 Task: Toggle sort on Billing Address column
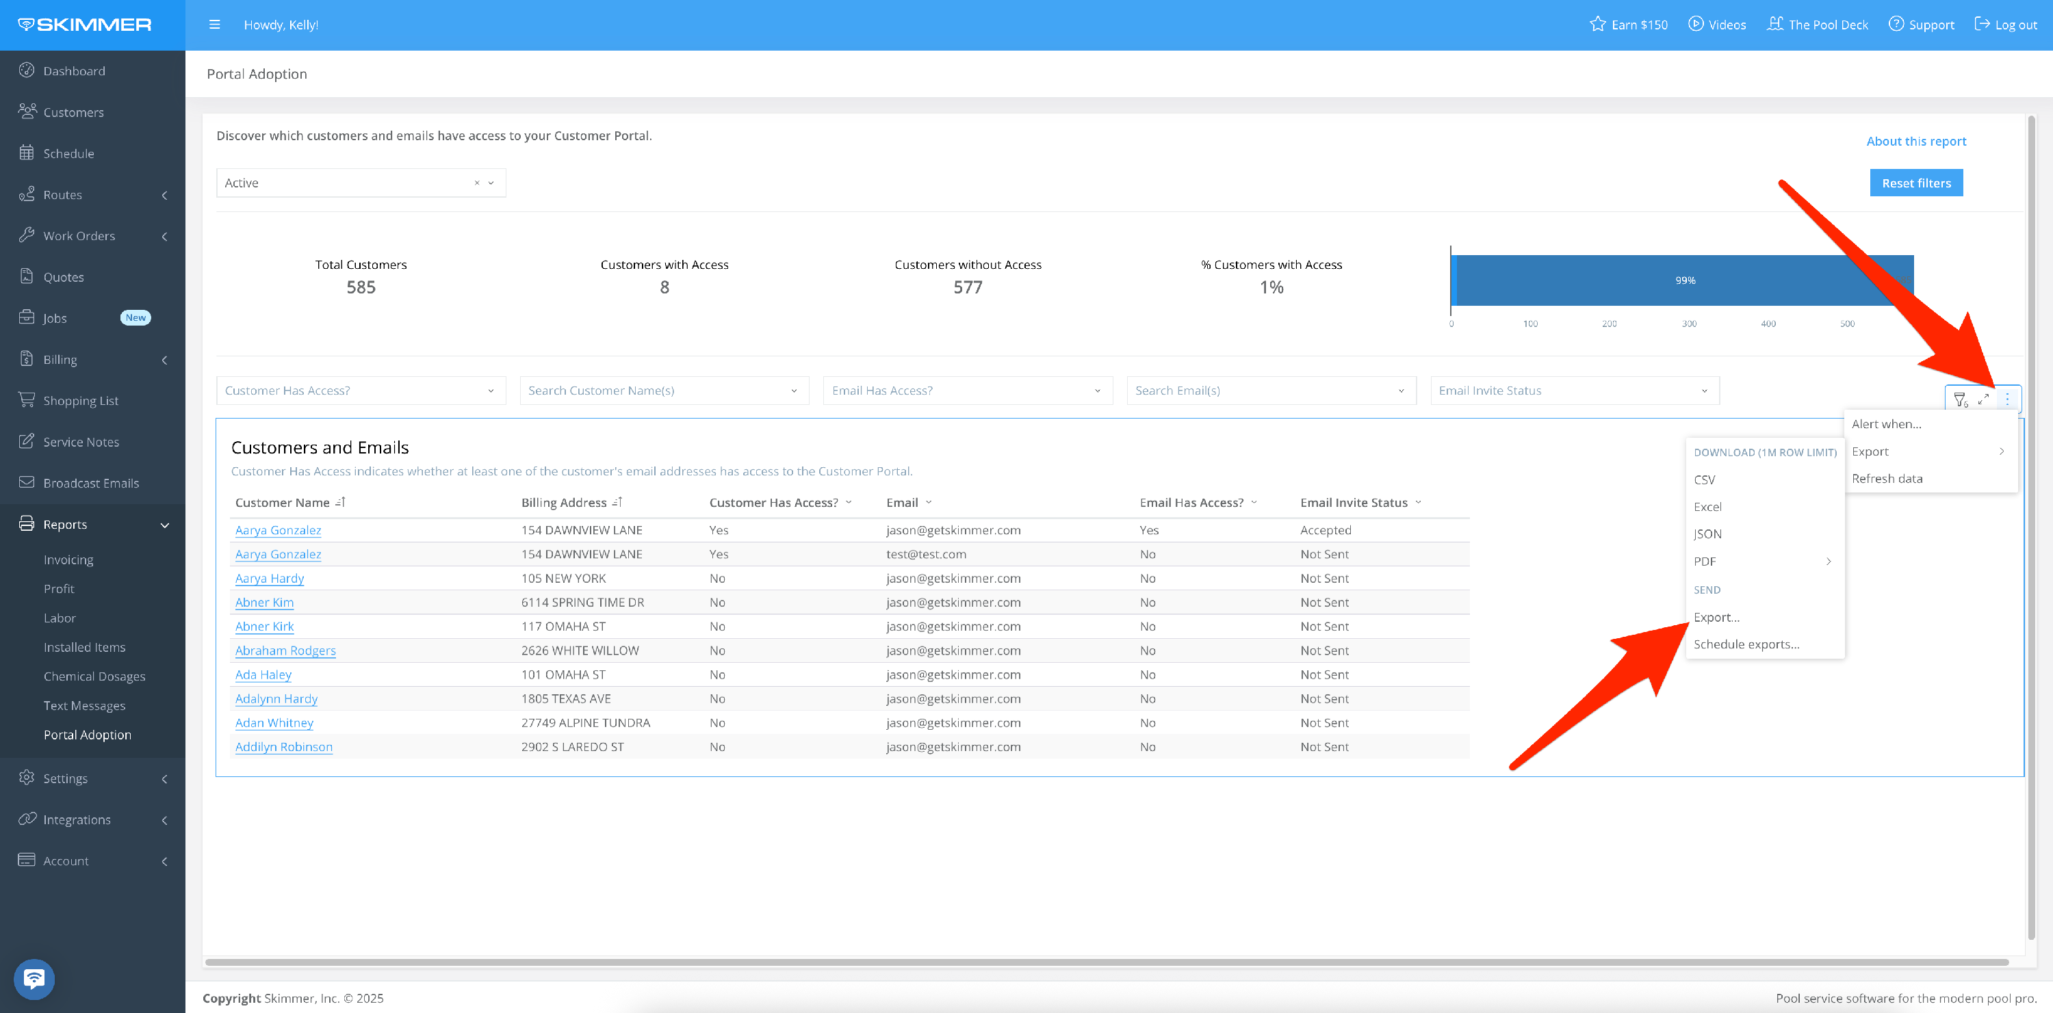618,503
